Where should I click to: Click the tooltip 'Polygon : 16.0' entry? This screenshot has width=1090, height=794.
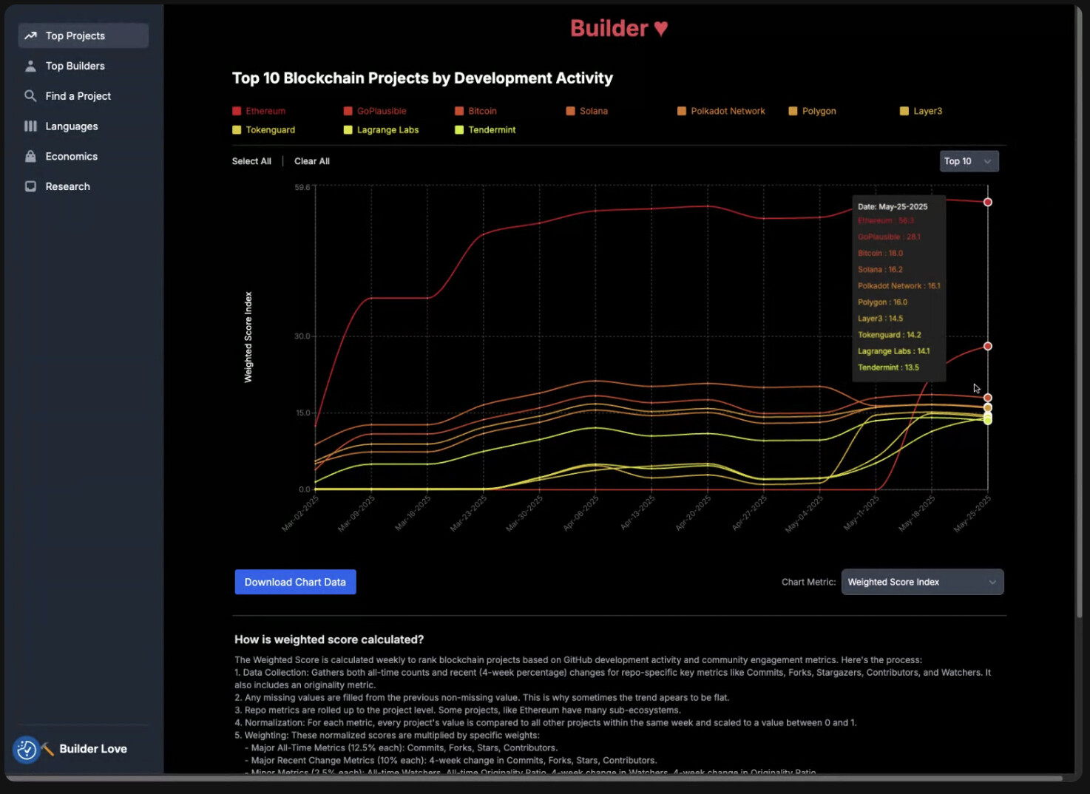click(882, 302)
